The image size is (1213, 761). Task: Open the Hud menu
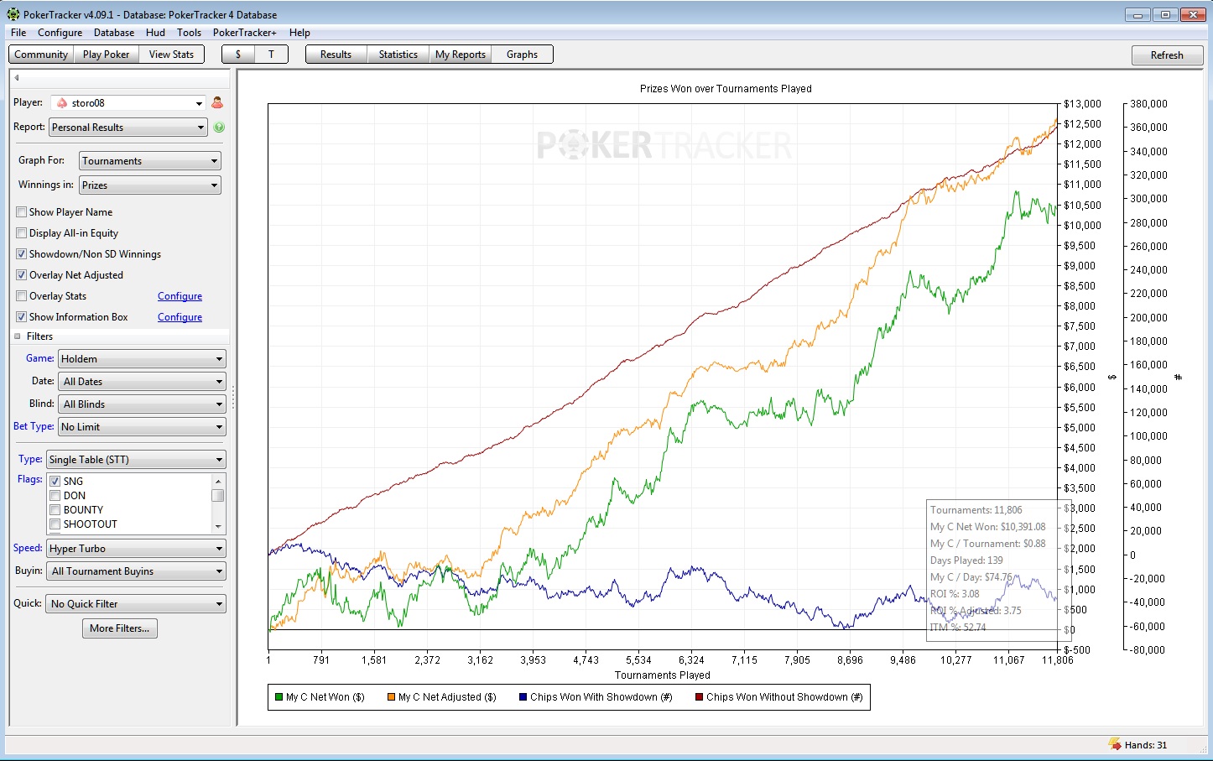(x=155, y=33)
